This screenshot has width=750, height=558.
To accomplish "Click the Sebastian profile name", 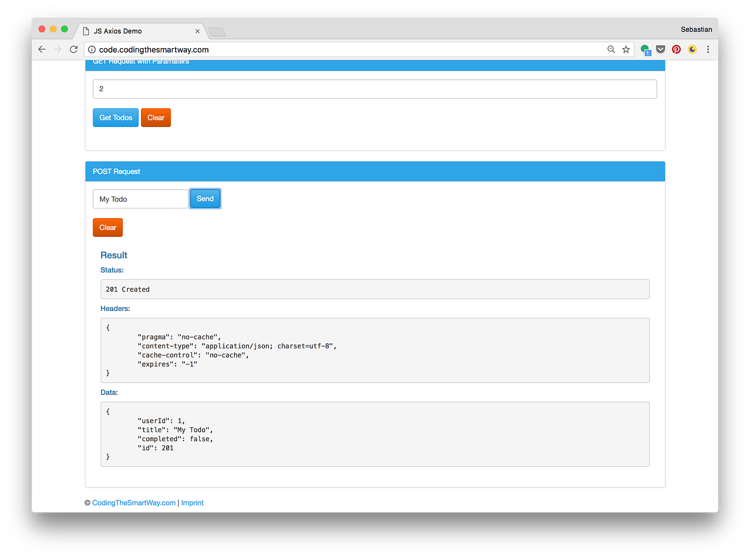I will pos(696,29).
